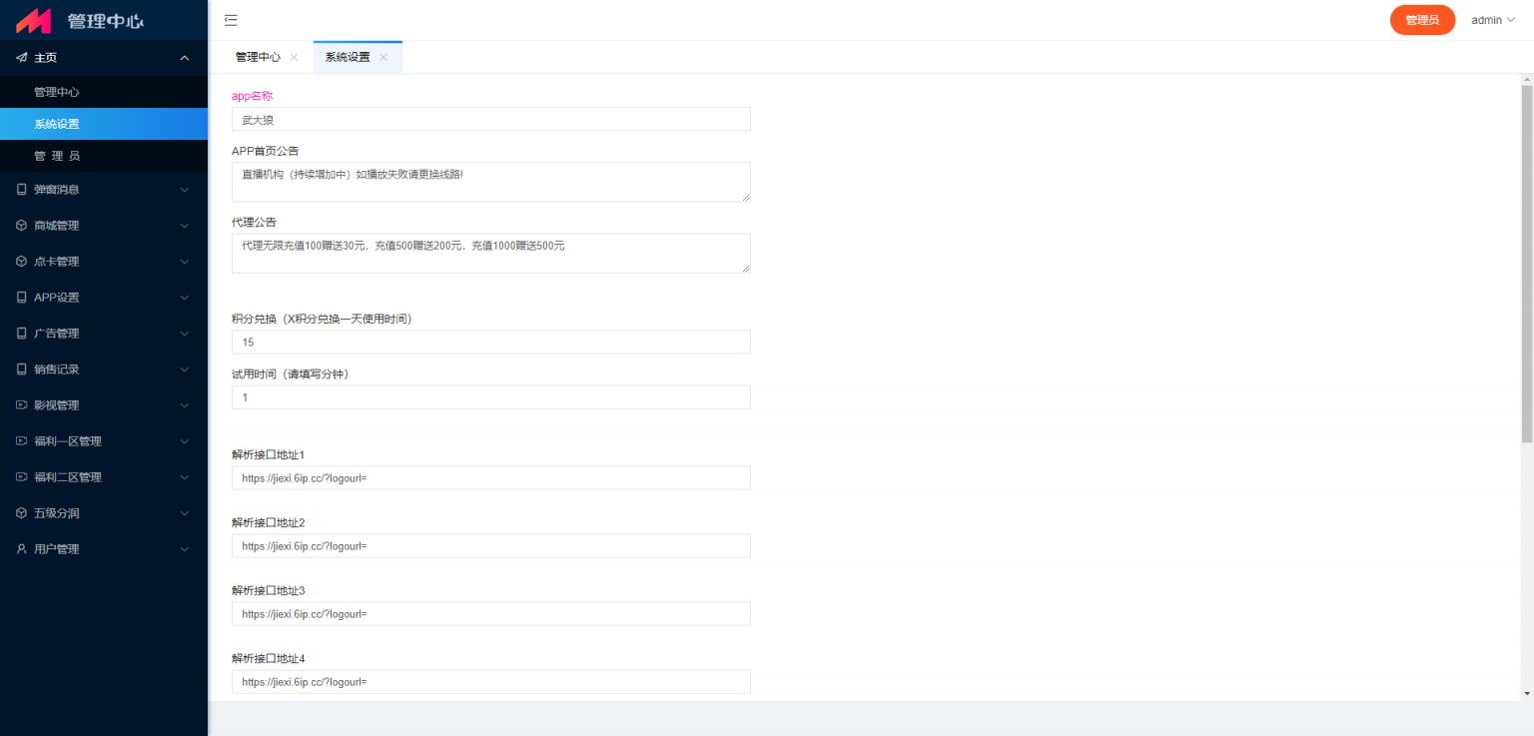Select 管理中心 sidebar link
This screenshot has width=1534, height=736.
click(x=104, y=92)
